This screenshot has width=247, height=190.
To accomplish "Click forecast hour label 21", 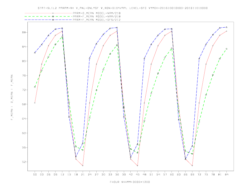I will click(83, 174).
